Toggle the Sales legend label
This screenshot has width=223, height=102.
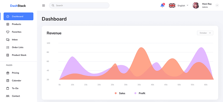[x=122, y=93]
